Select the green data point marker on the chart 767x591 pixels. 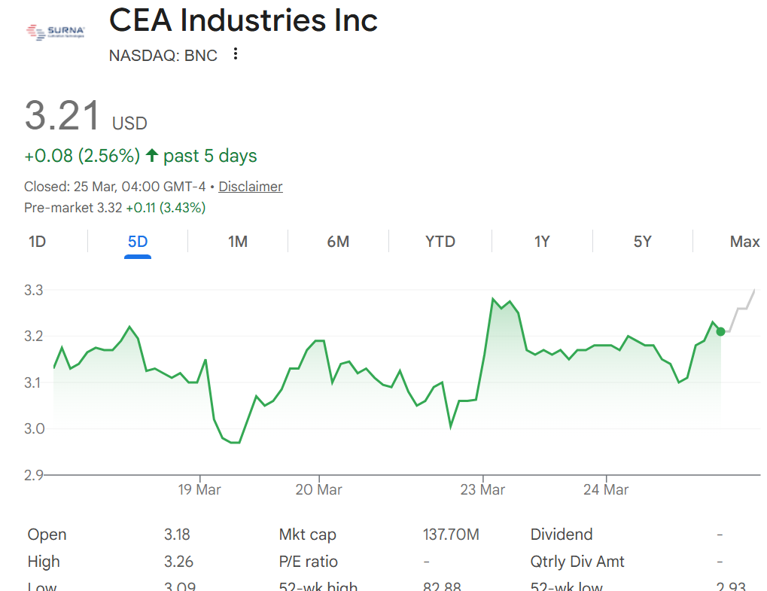(x=720, y=331)
